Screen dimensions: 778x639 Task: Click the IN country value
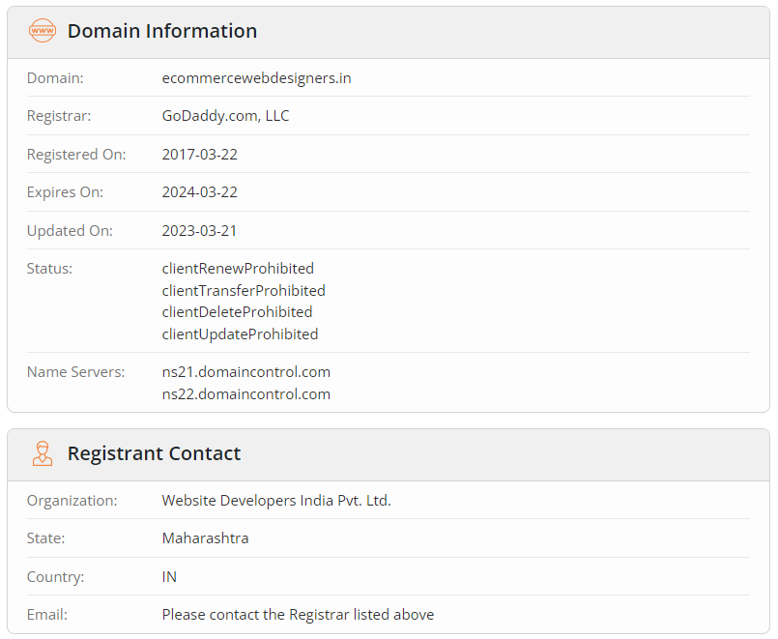tap(169, 577)
